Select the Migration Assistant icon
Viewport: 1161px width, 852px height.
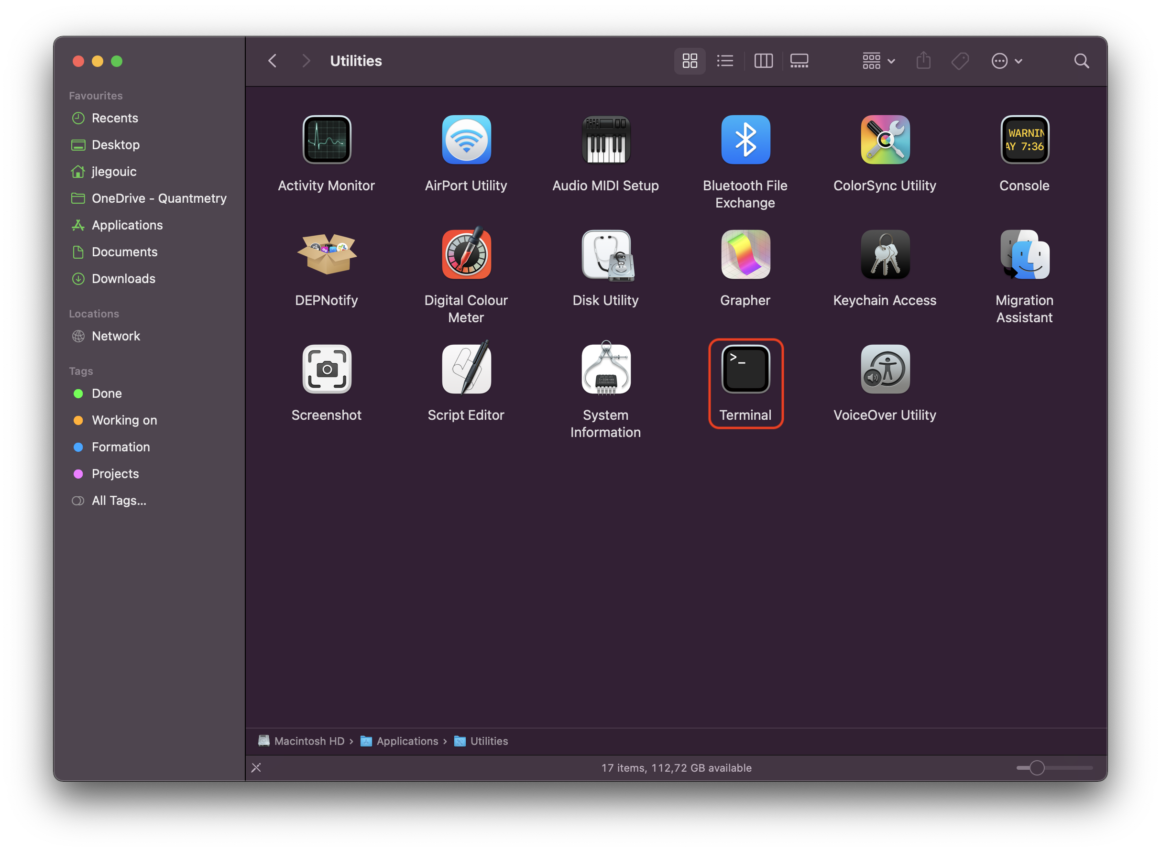coord(1025,254)
